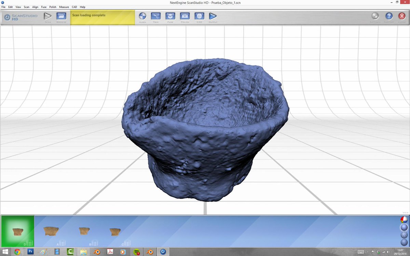
Task: Open the media player taskbar icon
Action: (x=123, y=252)
